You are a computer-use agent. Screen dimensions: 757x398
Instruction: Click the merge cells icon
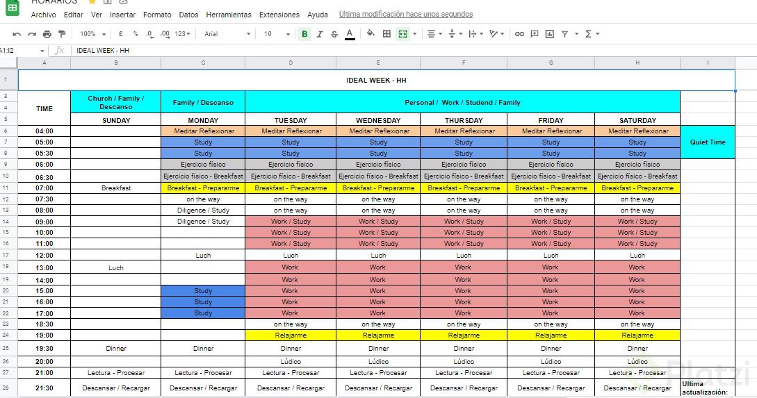(x=402, y=34)
